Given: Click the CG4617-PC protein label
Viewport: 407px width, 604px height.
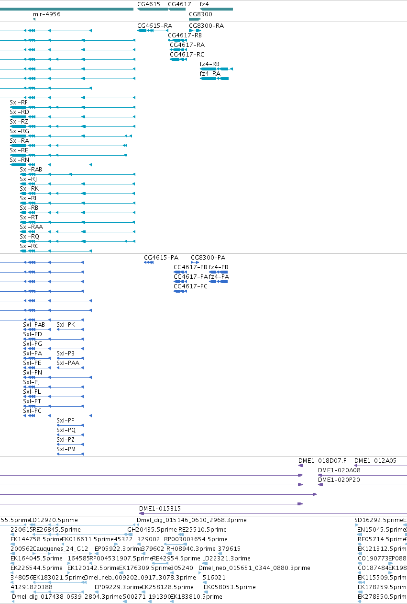Looking at the screenshot, I should click(x=190, y=286).
